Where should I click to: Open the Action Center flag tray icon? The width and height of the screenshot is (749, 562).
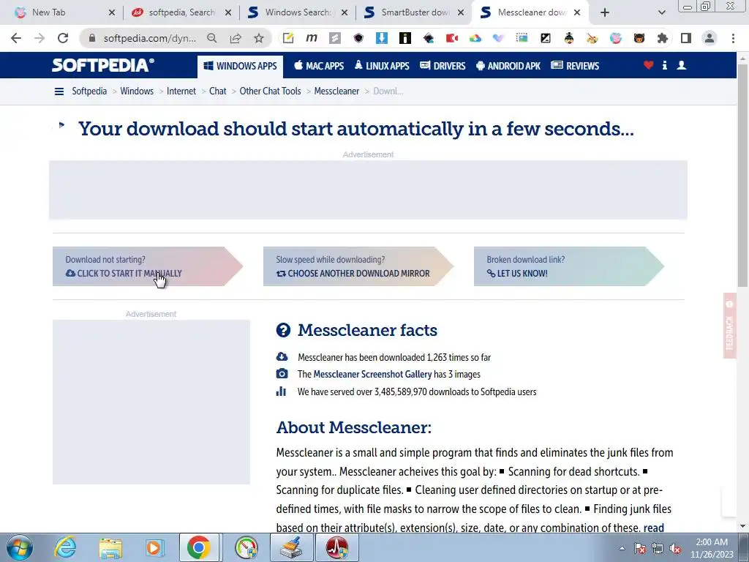pos(639,549)
